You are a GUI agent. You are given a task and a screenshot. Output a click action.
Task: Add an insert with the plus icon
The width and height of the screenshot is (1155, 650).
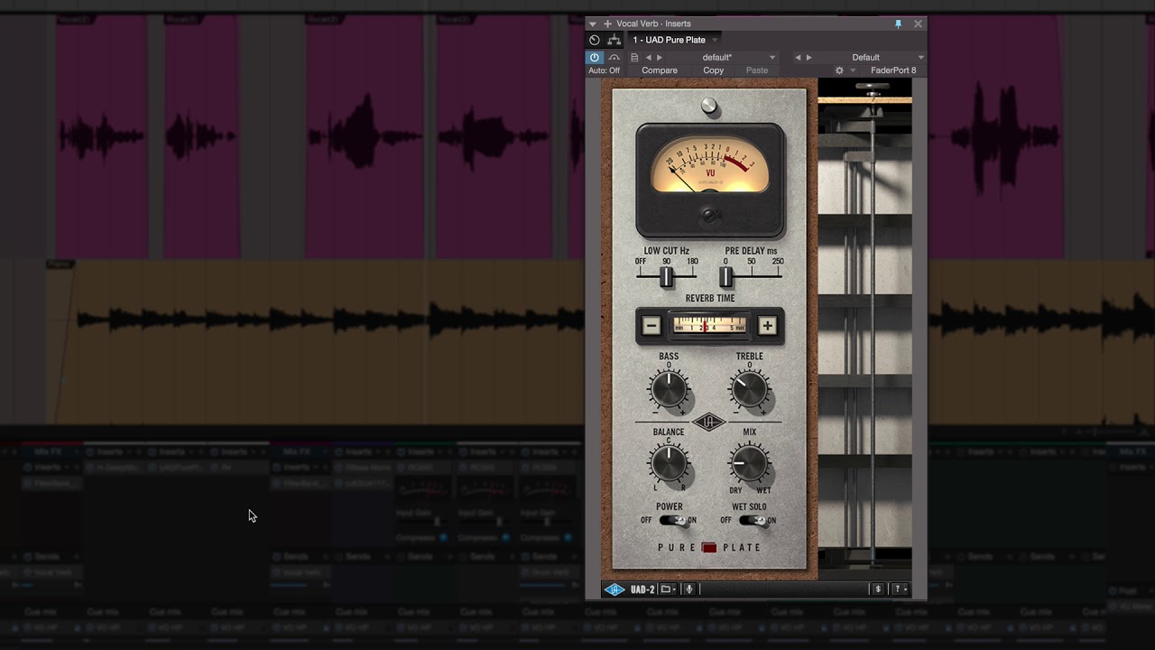(607, 23)
